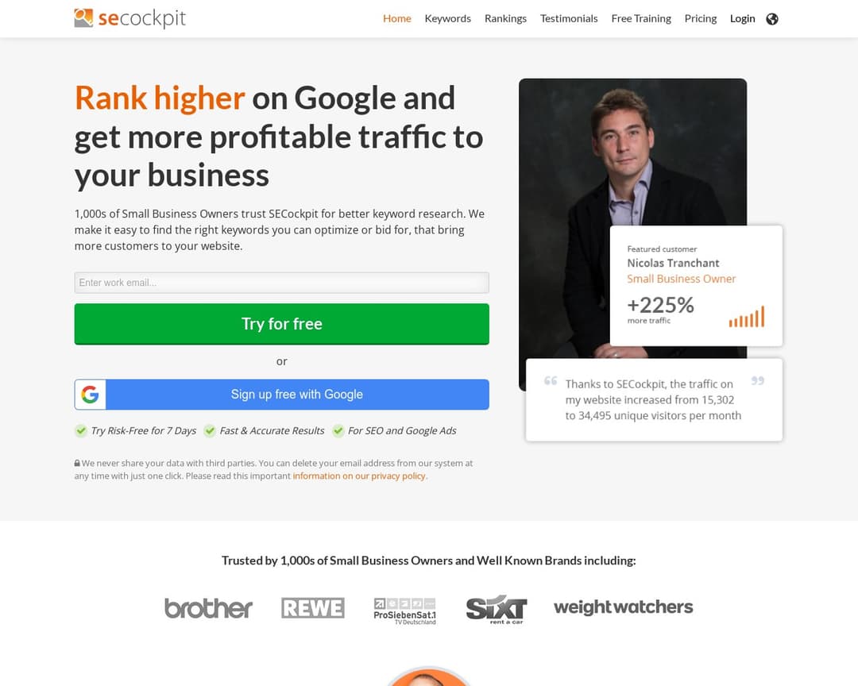
Task: Click the Brother brand logo
Action: click(x=208, y=607)
